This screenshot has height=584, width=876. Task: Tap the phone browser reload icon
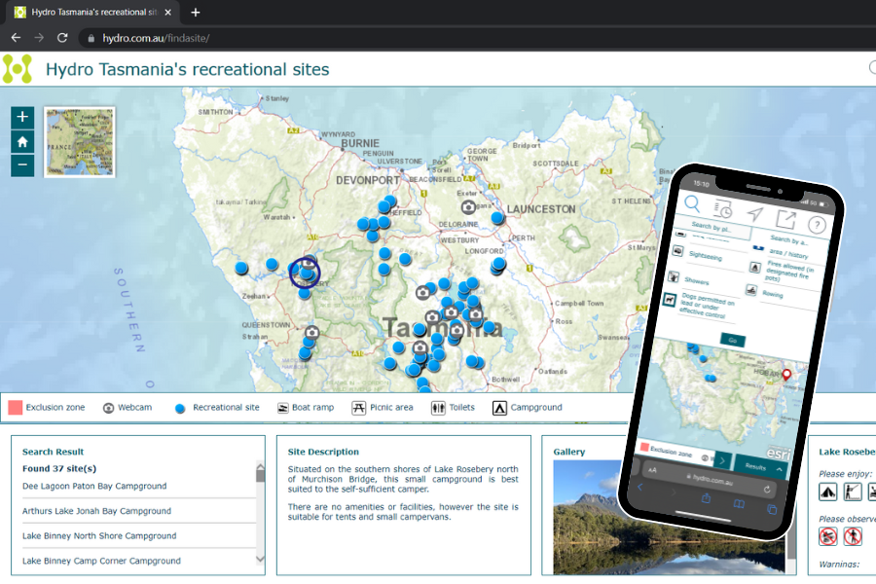pyautogui.click(x=767, y=490)
